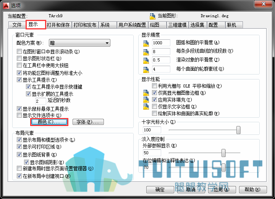This screenshot has height=199, width=275.
Task: Switch to the 用户系统配置 tab
Action: tap(133, 25)
